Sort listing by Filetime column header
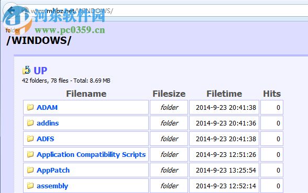 click(x=224, y=94)
